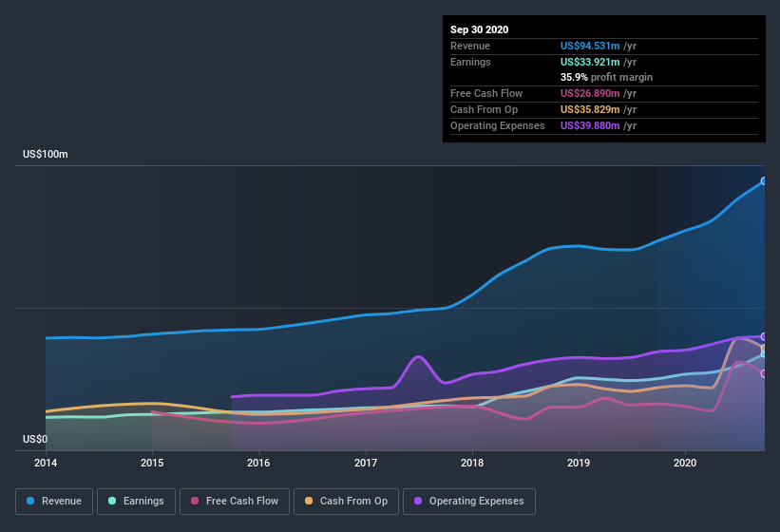Image resolution: width=780 pixels, height=532 pixels.
Task: Click the Earnings row label in tooltip
Action: (x=470, y=62)
